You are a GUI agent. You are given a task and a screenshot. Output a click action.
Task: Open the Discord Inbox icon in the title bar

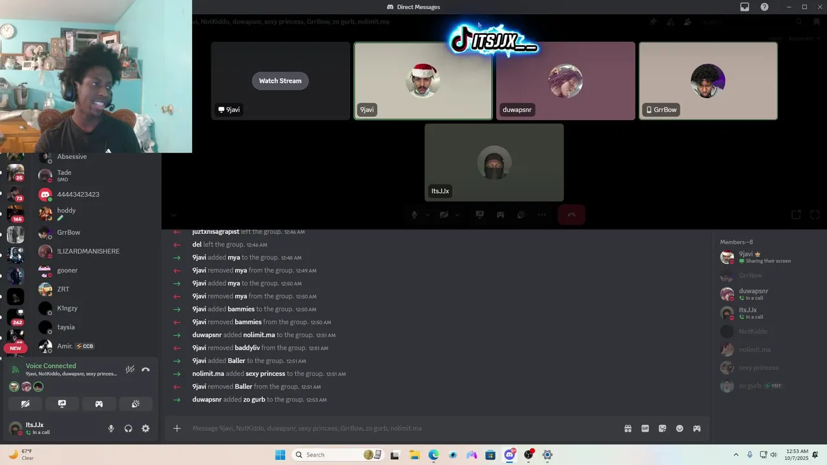[x=745, y=7]
